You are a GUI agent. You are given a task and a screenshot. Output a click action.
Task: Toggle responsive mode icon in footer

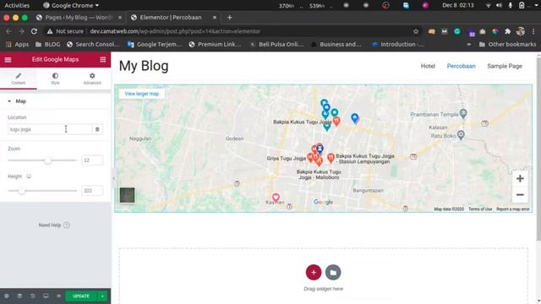pyautogui.click(x=46, y=296)
